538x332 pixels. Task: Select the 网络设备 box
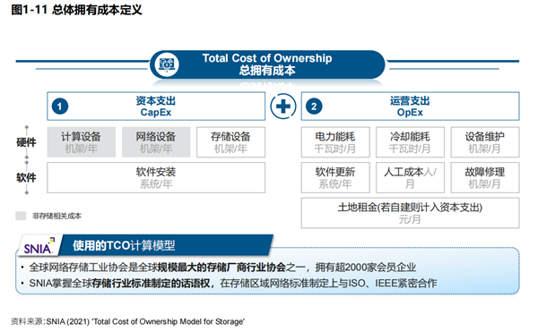(x=156, y=142)
